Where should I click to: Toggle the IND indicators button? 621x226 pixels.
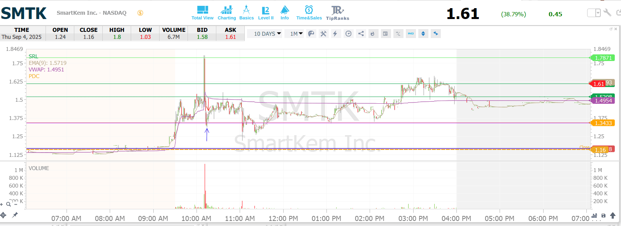[411, 34]
